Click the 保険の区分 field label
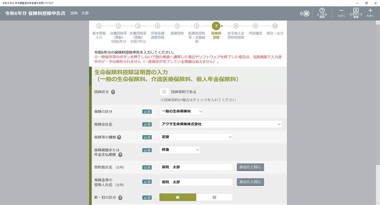 (103, 111)
